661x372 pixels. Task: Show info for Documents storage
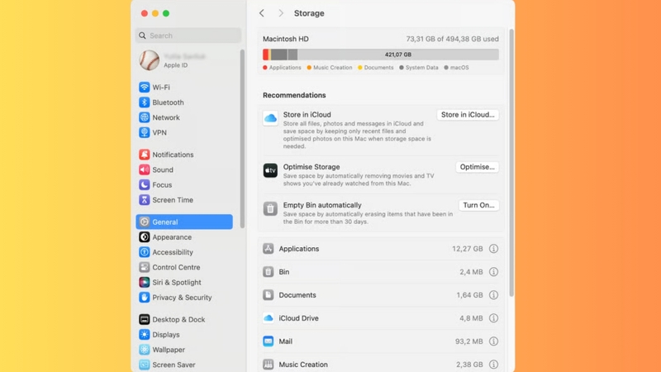coord(493,295)
